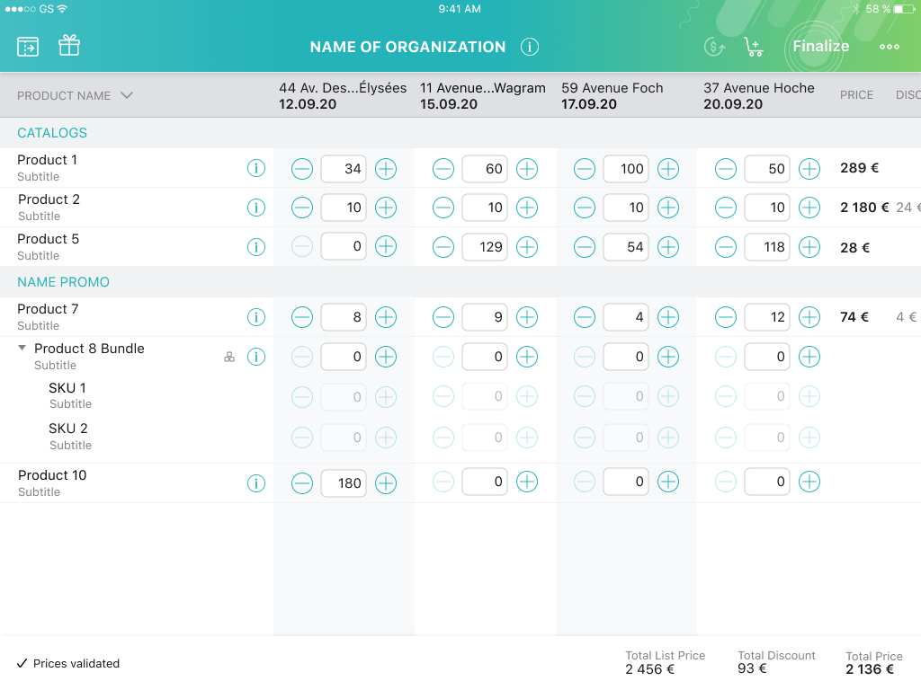This screenshot has height=690, width=921.
Task: Tap the Finalize button
Action: coord(819,46)
